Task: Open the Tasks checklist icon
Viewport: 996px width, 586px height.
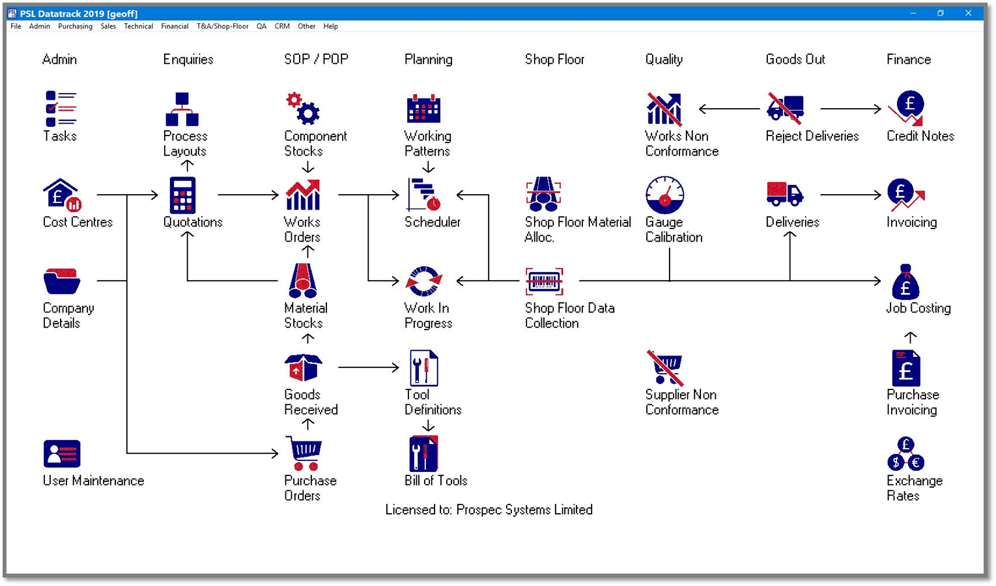Action: [x=61, y=109]
